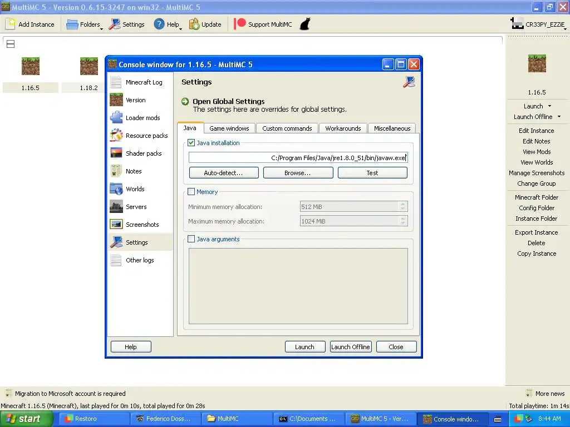Click the console window Help button
Viewport: 570px width, 427px height.
131,347
